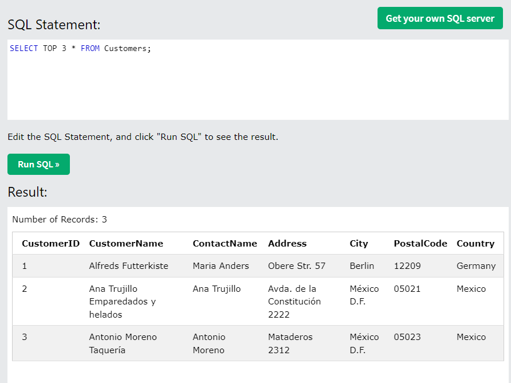Click the ContactName column header
Screen dimensions: 511x383
[x=225, y=243]
